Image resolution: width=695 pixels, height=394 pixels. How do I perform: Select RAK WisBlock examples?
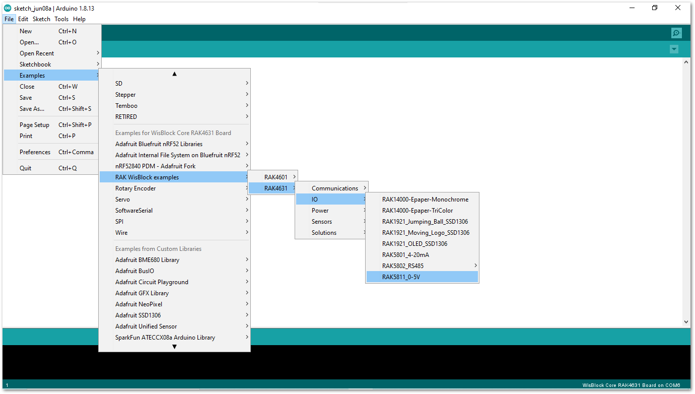click(x=174, y=177)
